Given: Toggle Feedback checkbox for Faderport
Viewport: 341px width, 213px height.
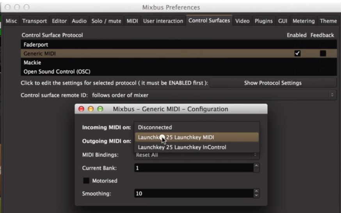Looking at the screenshot, I should 323,45.
